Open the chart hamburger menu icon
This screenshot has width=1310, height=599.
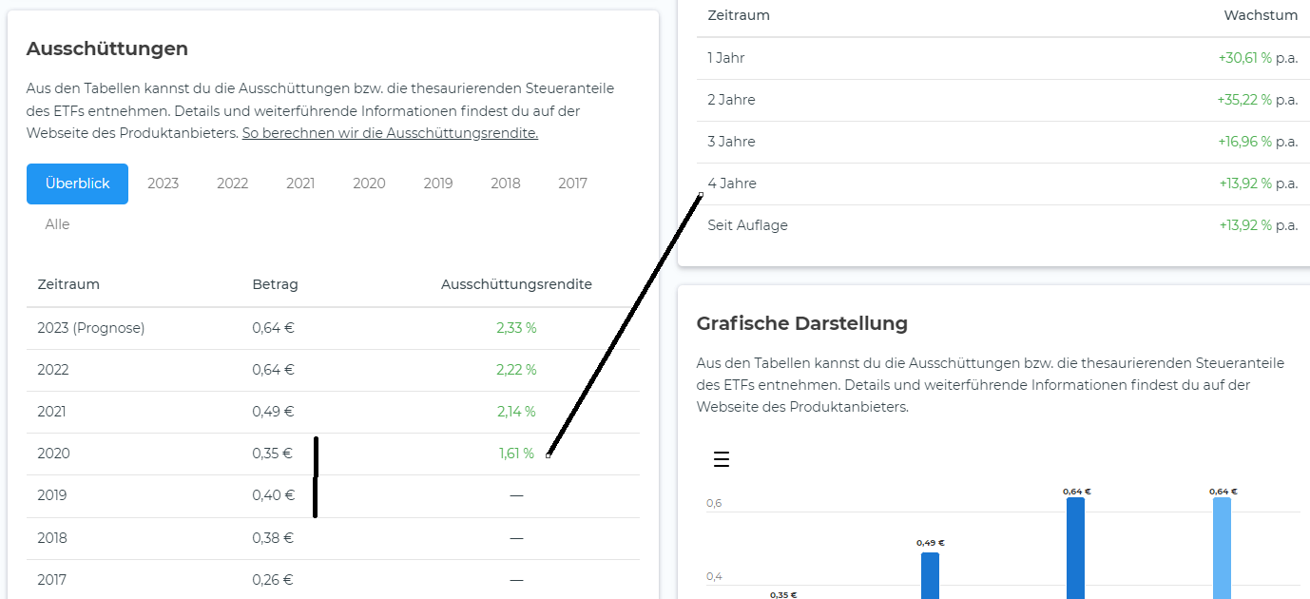pos(722,460)
